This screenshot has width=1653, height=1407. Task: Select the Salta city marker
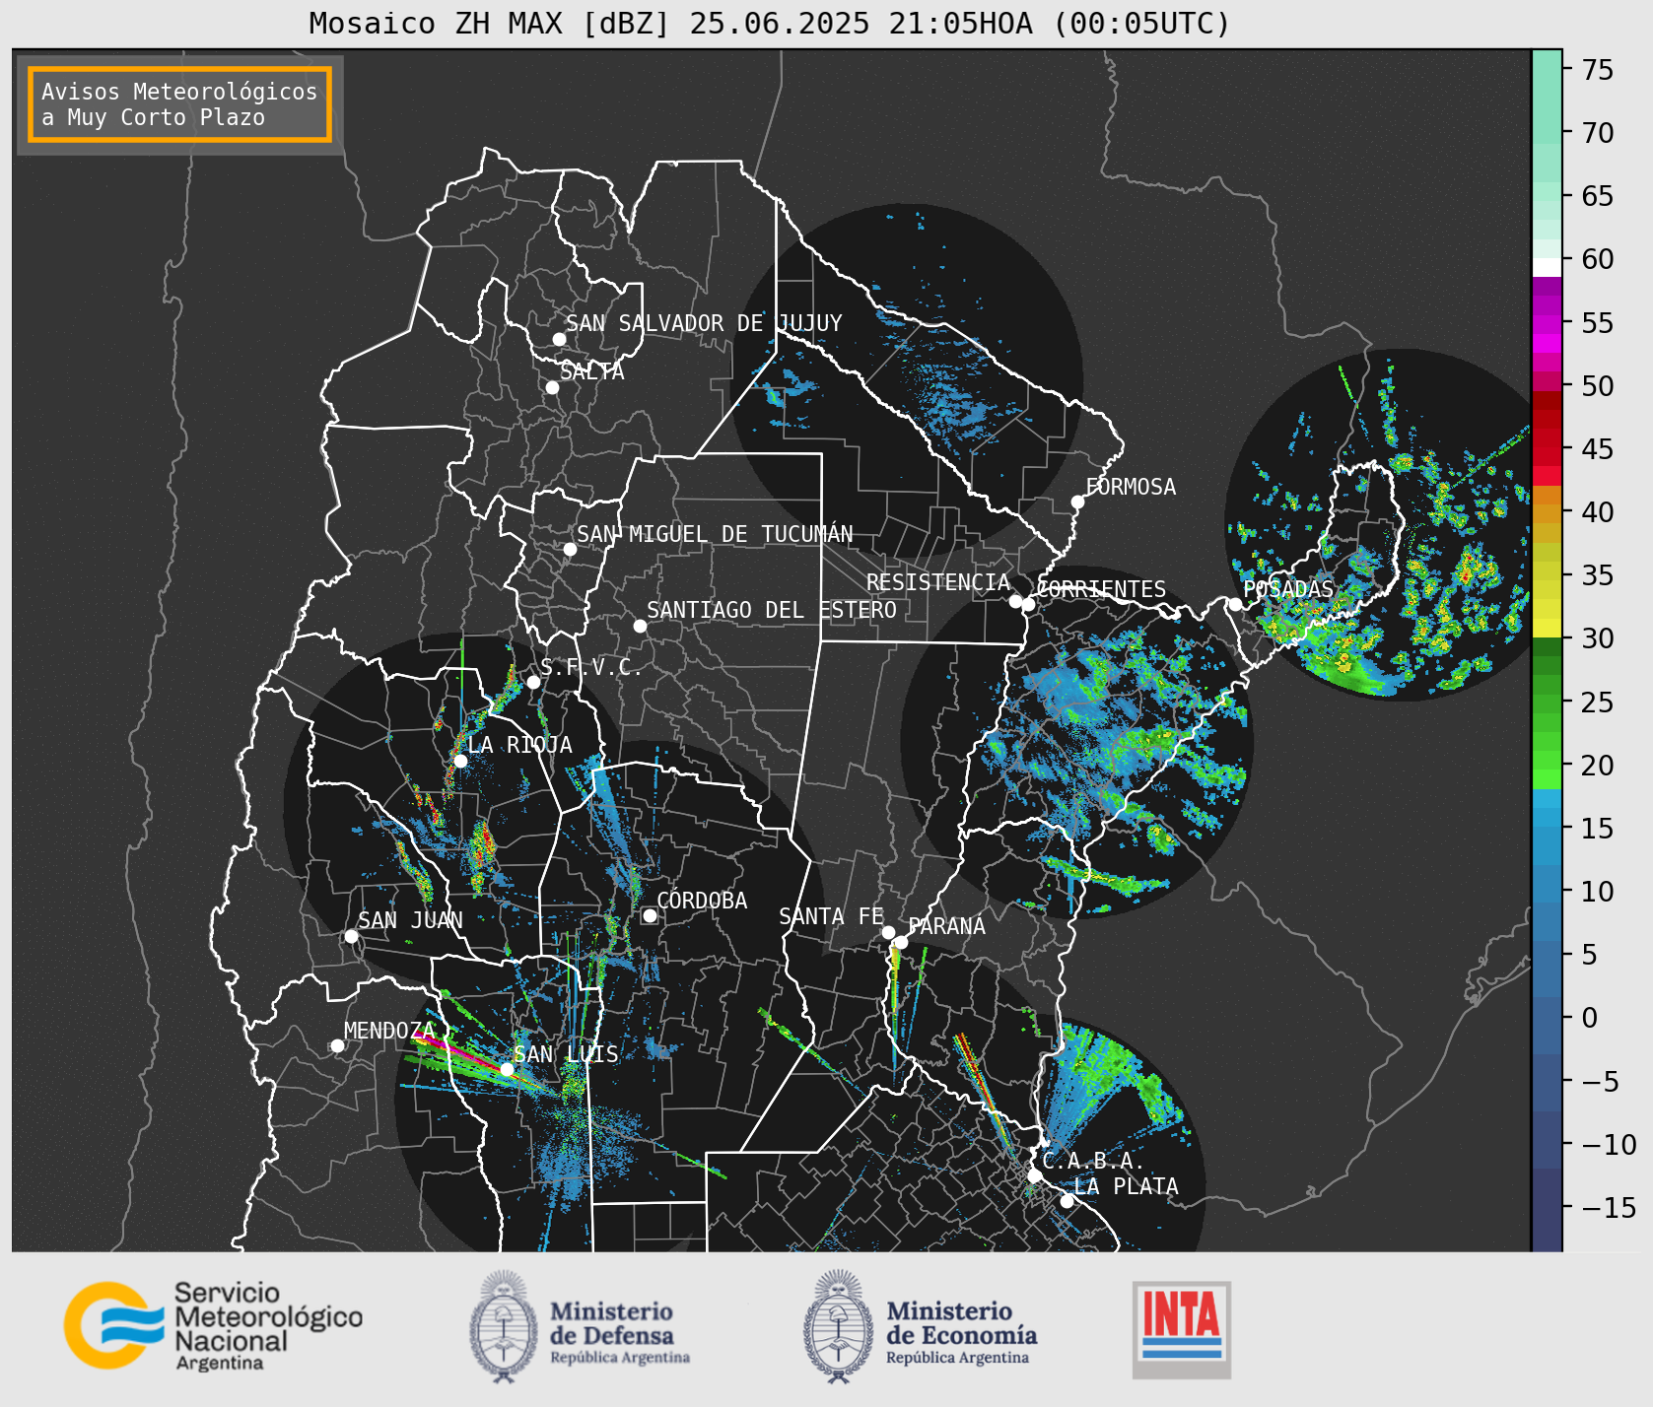click(553, 387)
